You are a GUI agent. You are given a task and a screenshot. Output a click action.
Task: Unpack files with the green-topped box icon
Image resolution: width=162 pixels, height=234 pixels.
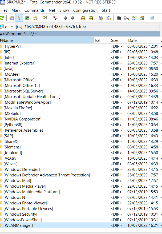point(91,18)
